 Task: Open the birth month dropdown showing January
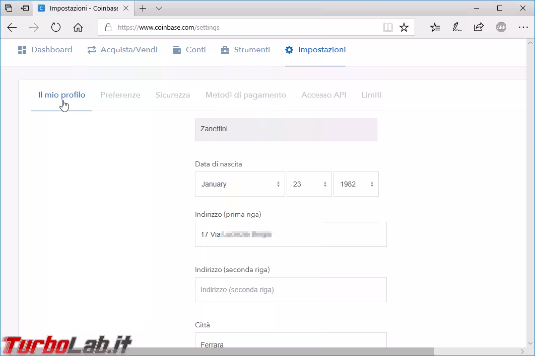[x=240, y=184]
